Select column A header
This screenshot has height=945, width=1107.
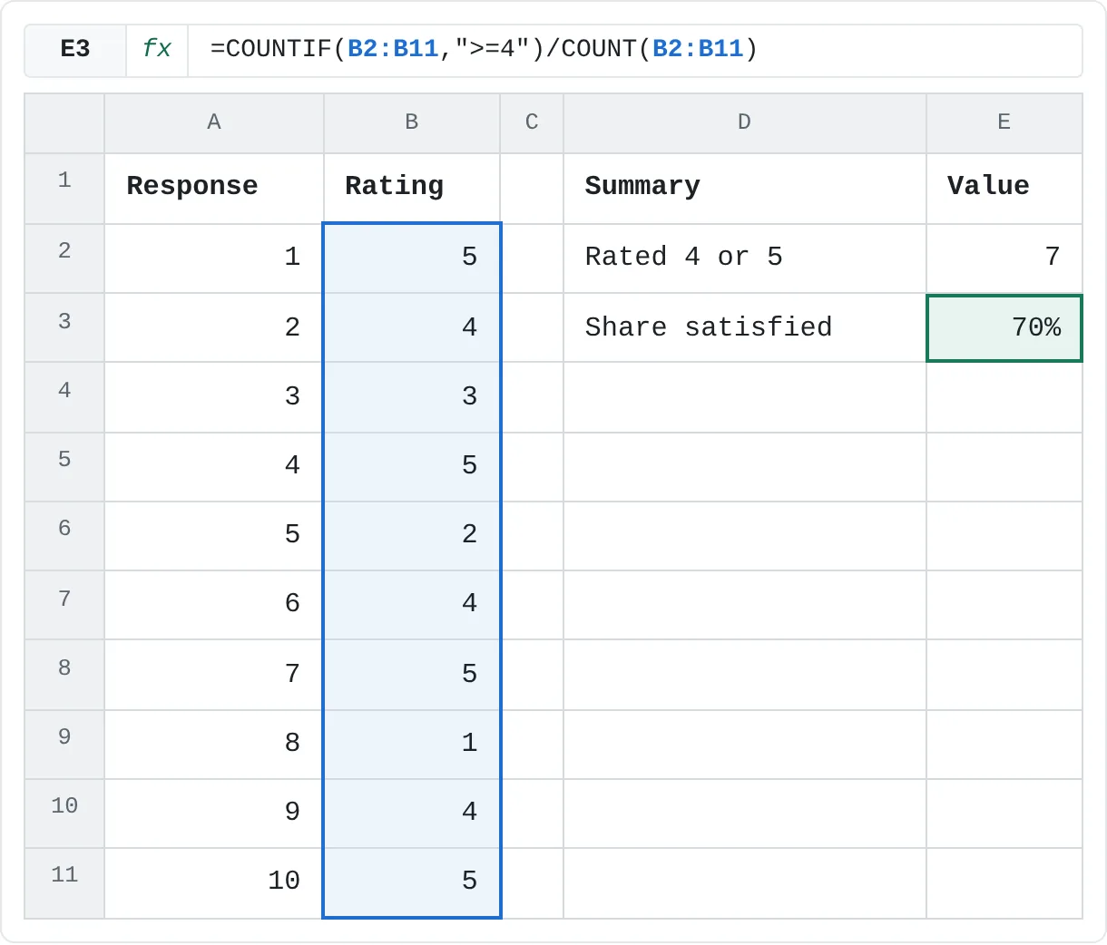tap(214, 122)
